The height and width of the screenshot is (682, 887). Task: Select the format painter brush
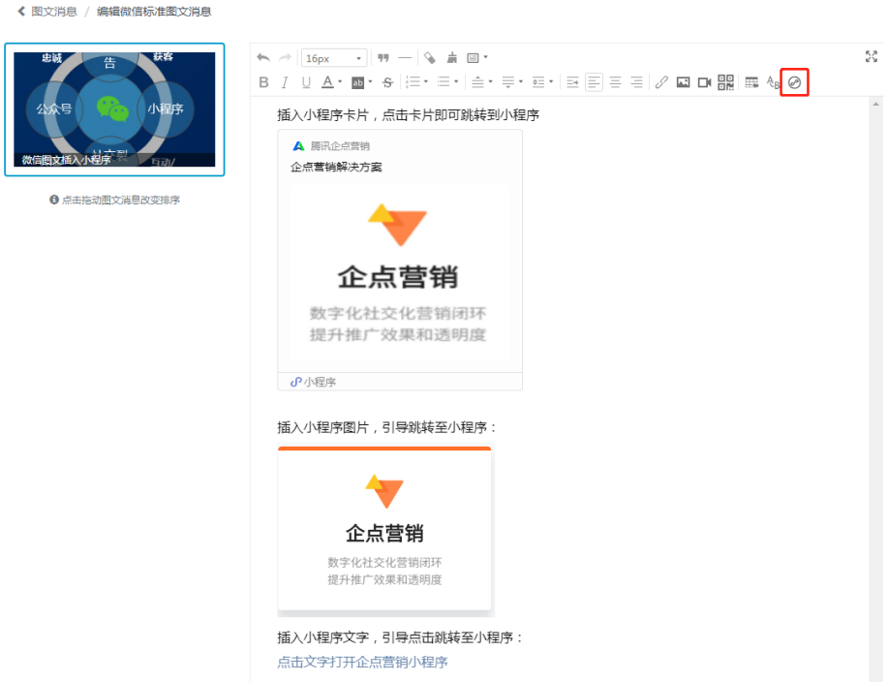point(452,58)
